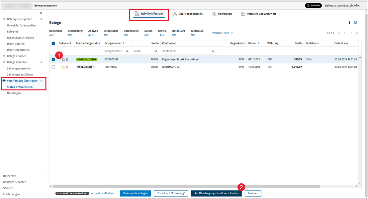Image resolution: width=368 pixels, height=199 pixels.
Task: Open the document icon for Regenbogenfabrik Kunterbunt
Action: tap(63, 59)
